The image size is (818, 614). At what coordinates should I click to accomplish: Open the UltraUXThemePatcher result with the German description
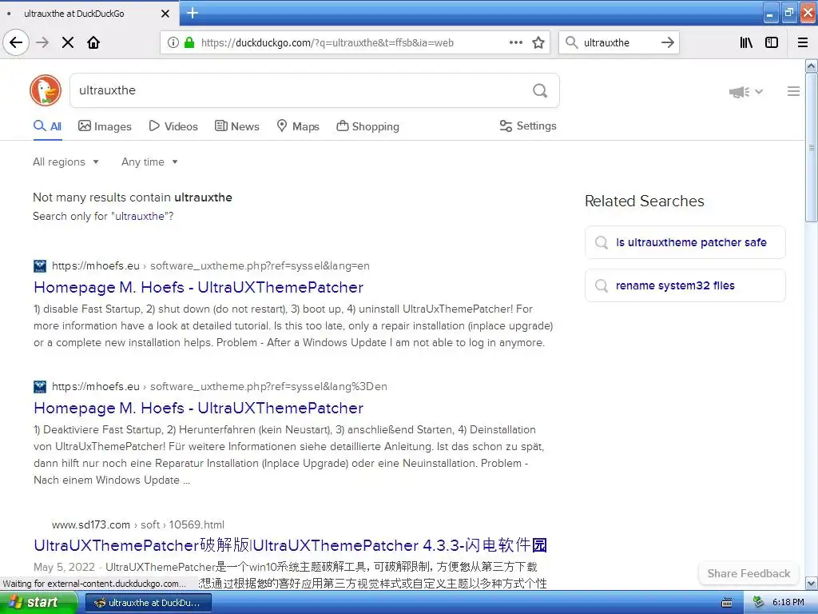198,408
